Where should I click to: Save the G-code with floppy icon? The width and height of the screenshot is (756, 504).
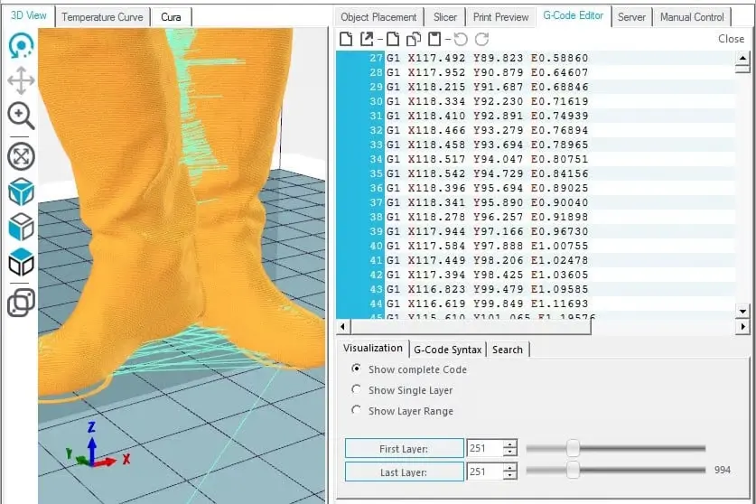(434, 39)
